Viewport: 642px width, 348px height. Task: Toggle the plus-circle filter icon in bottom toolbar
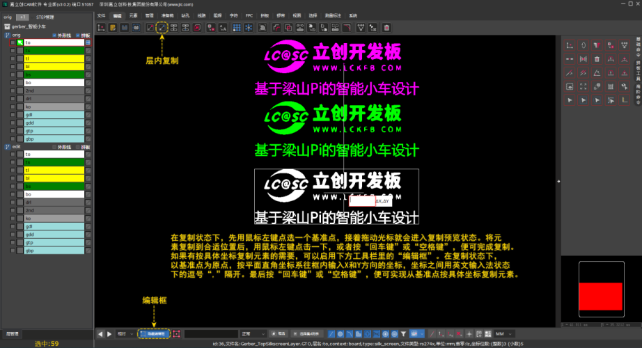[385, 334]
